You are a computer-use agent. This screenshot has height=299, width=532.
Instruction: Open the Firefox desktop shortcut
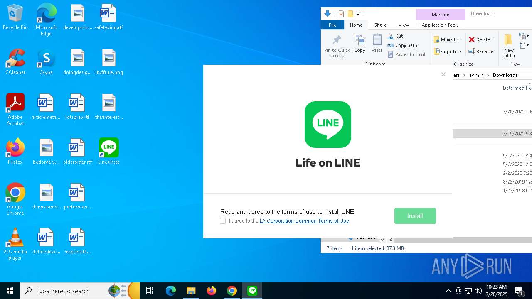click(x=15, y=152)
